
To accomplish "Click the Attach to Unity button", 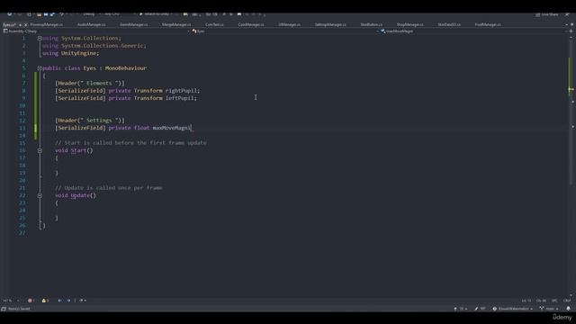I will (156, 14).
